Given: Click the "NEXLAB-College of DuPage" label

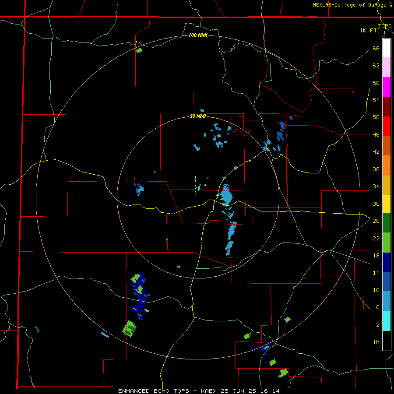Looking at the screenshot, I should (x=349, y=5).
